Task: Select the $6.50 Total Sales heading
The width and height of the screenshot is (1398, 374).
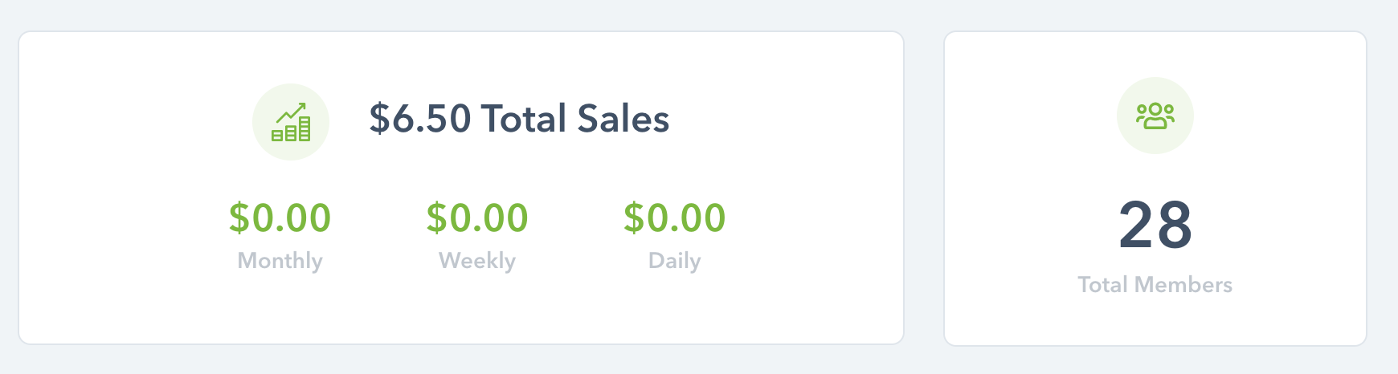Action: [519, 119]
